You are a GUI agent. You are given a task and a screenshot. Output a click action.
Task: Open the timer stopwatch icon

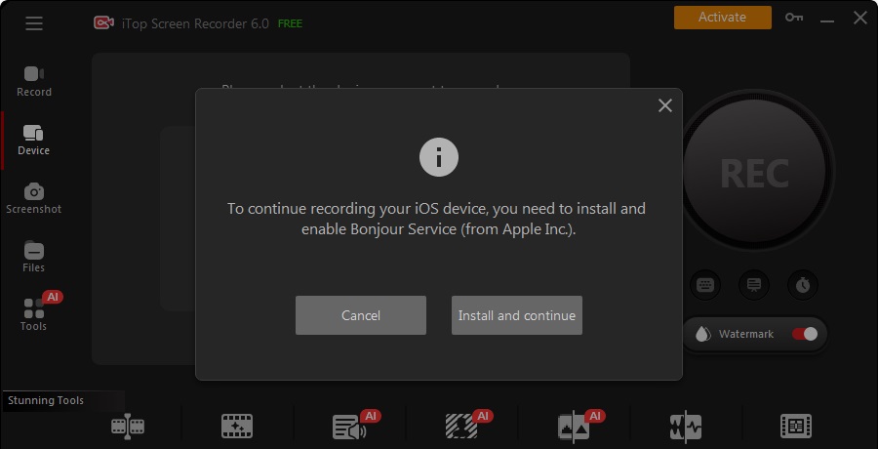point(803,285)
